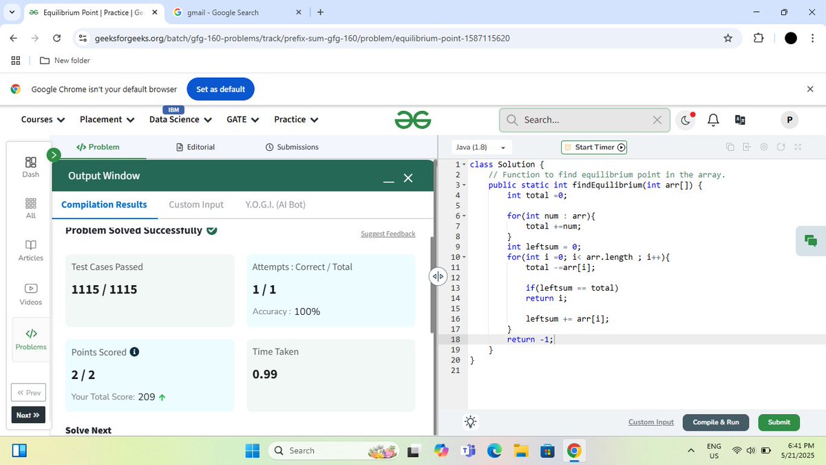This screenshot has width=826, height=465.
Task: Expand the GATE dropdown menu
Action: [243, 119]
